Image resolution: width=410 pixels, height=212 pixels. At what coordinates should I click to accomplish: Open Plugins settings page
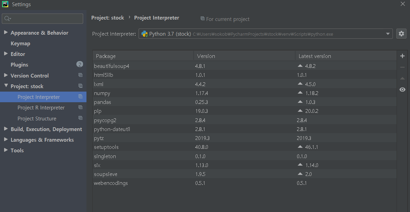[x=19, y=64]
